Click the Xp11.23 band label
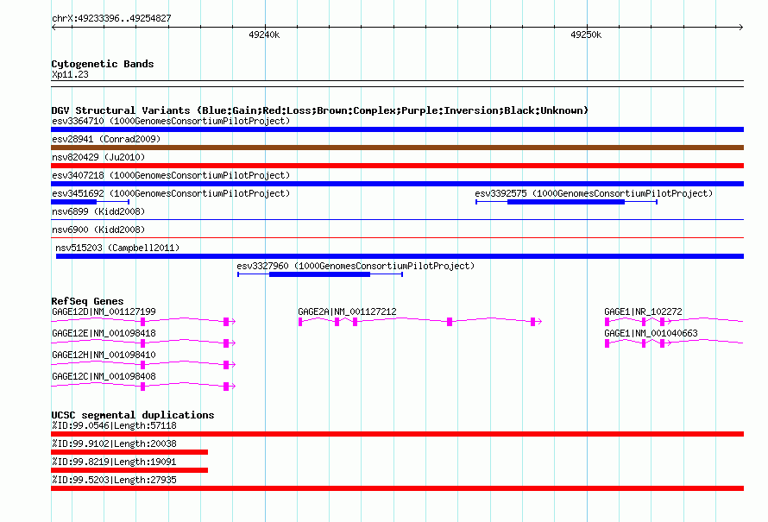The height and width of the screenshot is (522, 768). 70,74
